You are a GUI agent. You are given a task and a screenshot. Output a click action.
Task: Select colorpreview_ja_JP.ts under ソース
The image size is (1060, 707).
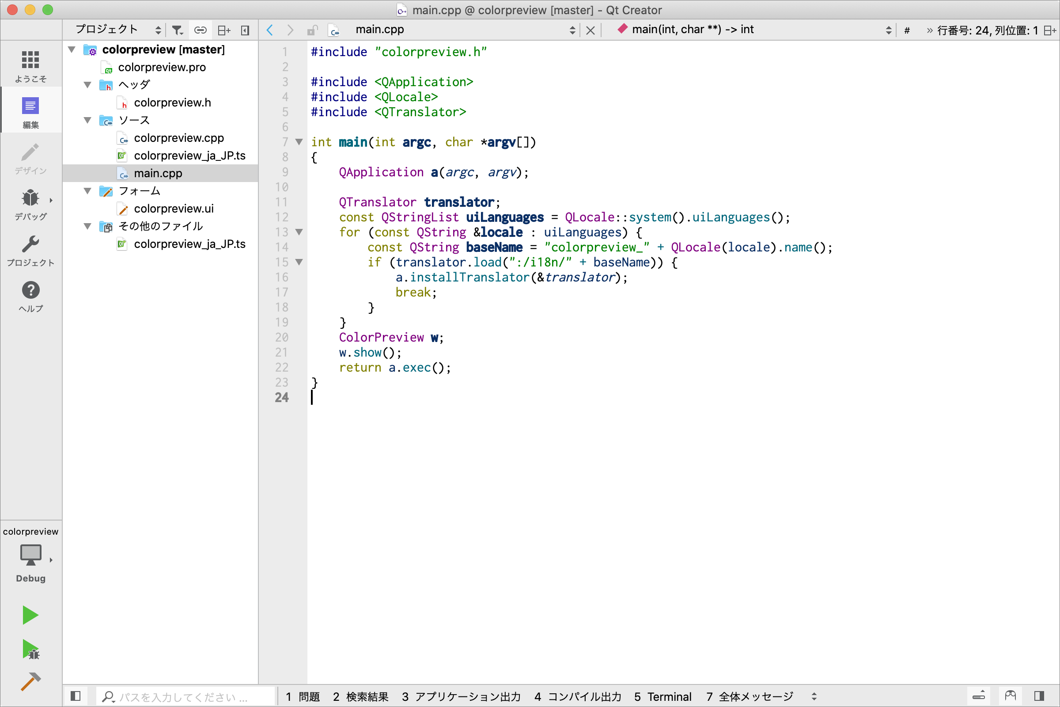pos(189,156)
